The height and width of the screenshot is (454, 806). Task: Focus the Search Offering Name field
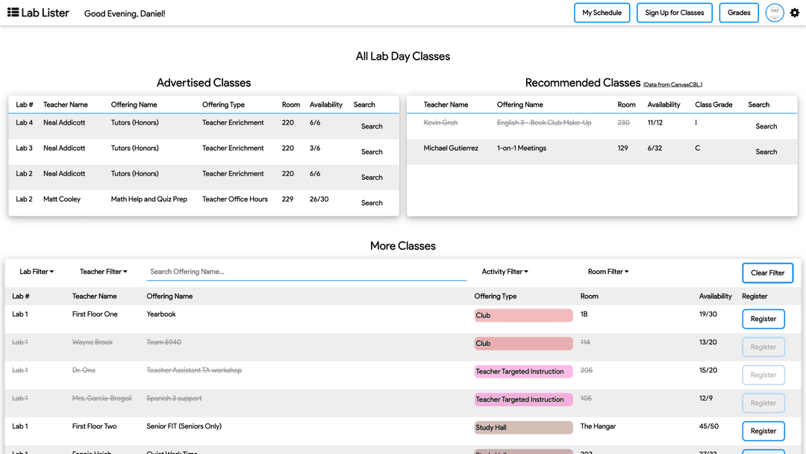307,272
